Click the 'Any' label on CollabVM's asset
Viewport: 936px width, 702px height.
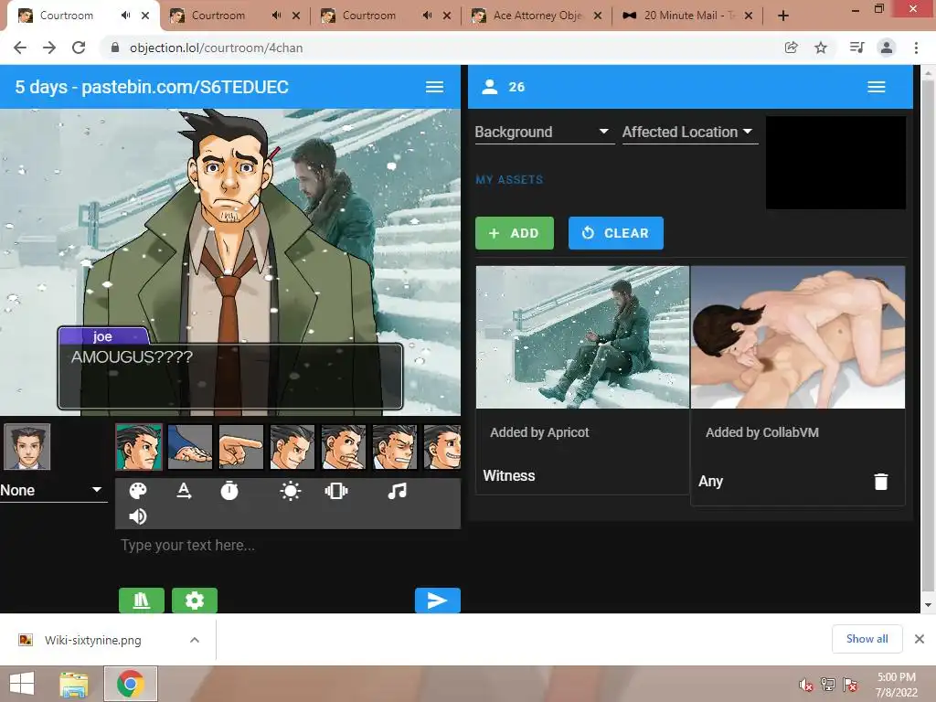710,481
